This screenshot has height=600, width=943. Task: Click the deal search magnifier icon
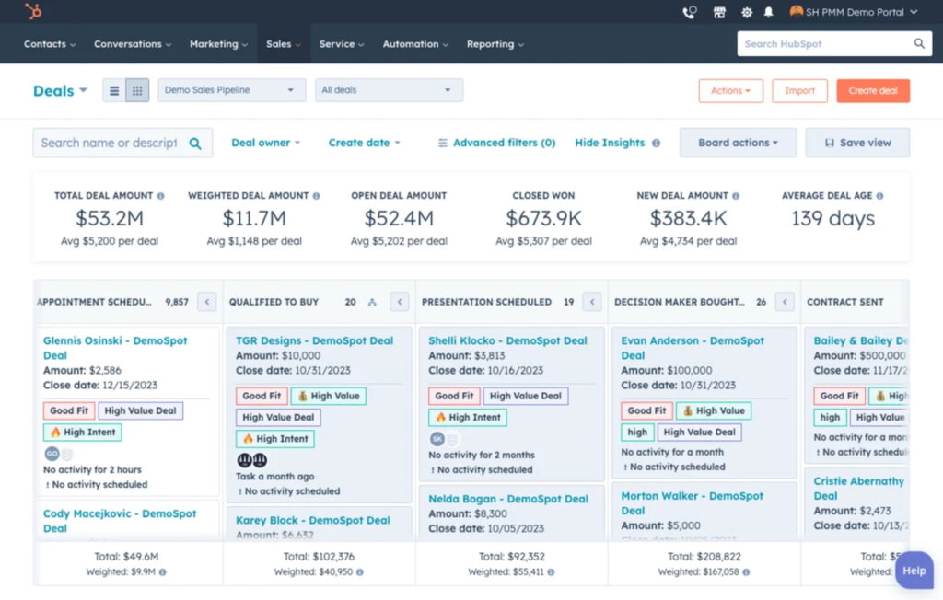pos(195,143)
